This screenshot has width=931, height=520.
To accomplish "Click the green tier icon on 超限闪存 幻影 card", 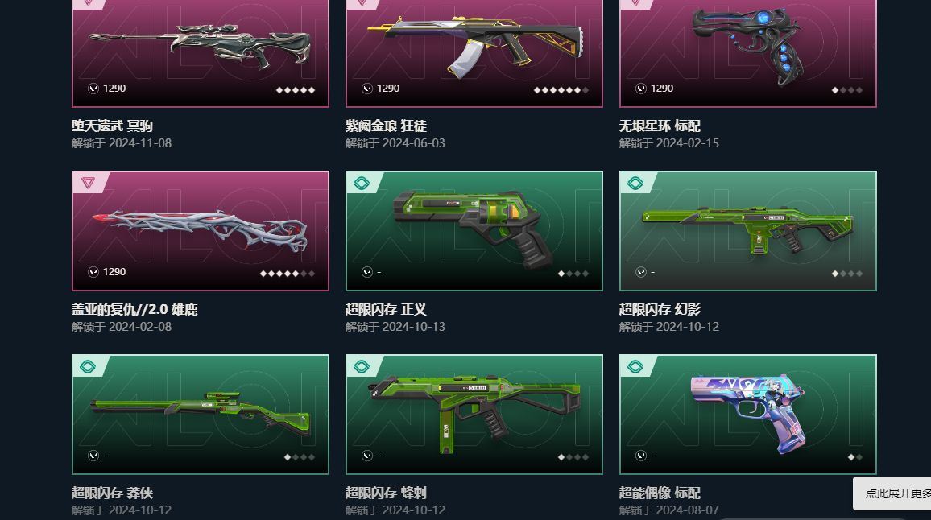I will 635,183.
